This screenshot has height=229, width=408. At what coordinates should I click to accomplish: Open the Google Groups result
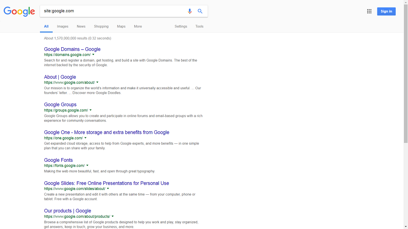point(60,104)
